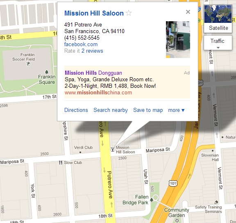
Task: Toggle the Traffic layer button
Action: click(218, 43)
